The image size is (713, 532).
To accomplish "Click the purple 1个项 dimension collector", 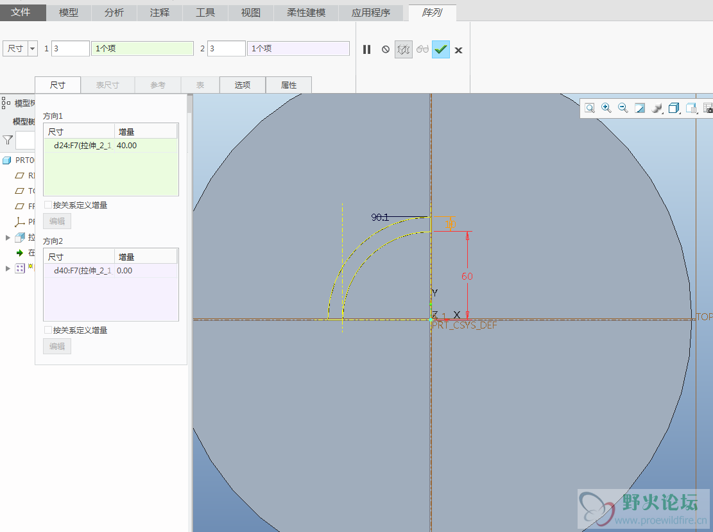I will click(298, 48).
